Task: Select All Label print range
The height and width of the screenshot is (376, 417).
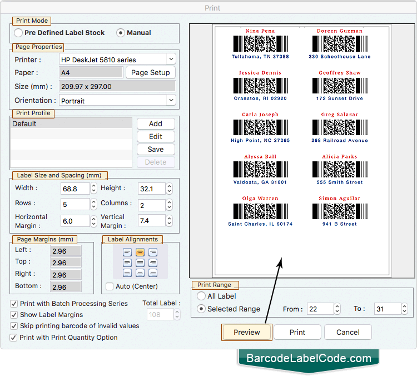Action: click(x=201, y=296)
